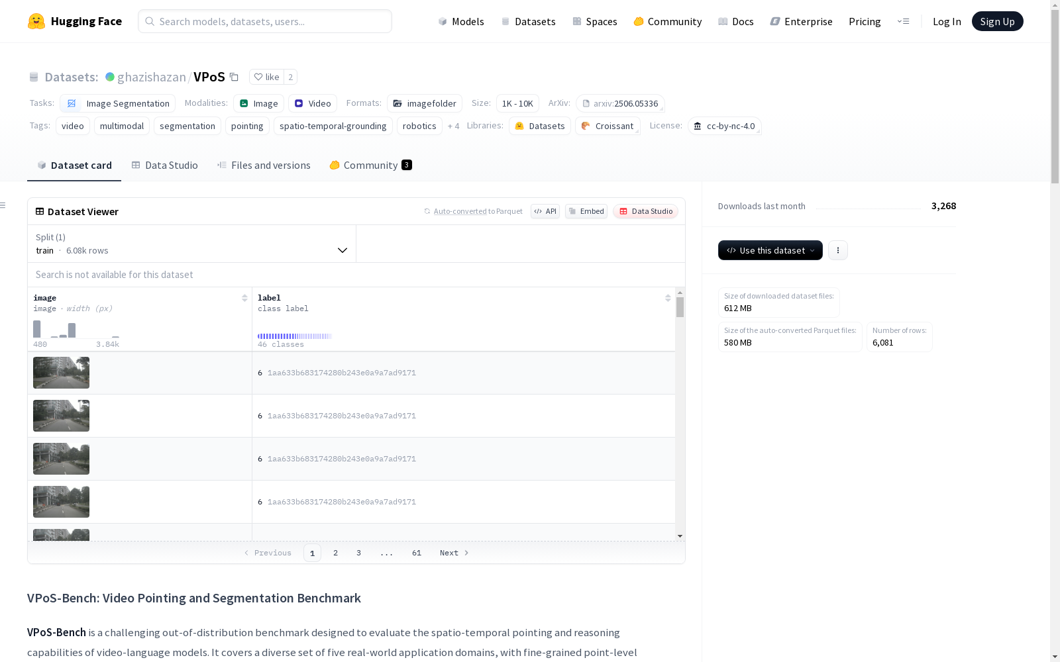This screenshot has width=1060, height=662.
Task: Follow the Auto-converted link
Action: [460, 211]
